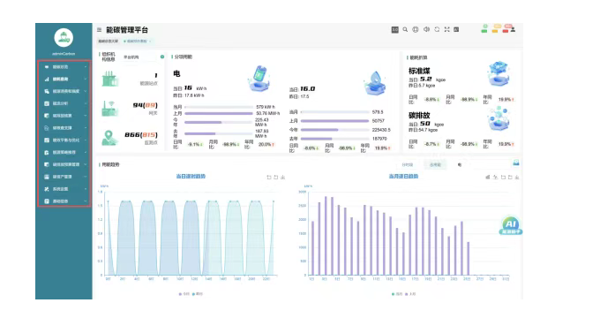Open the AI assistant floating button
The height and width of the screenshot is (318, 600).
(x=511, y=225)
